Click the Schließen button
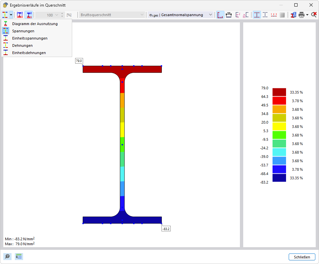The height and width of the screenshot is (264, 319). click(302, 257)
